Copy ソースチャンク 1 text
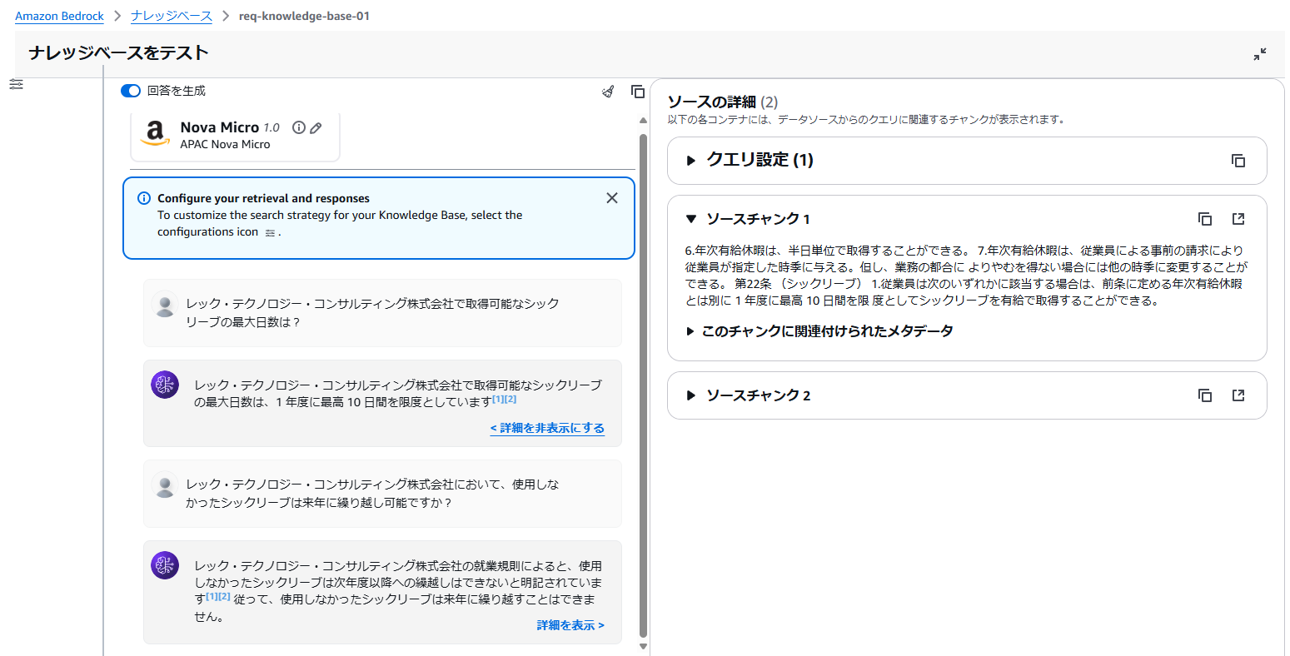 click(x=1205, y=219)
